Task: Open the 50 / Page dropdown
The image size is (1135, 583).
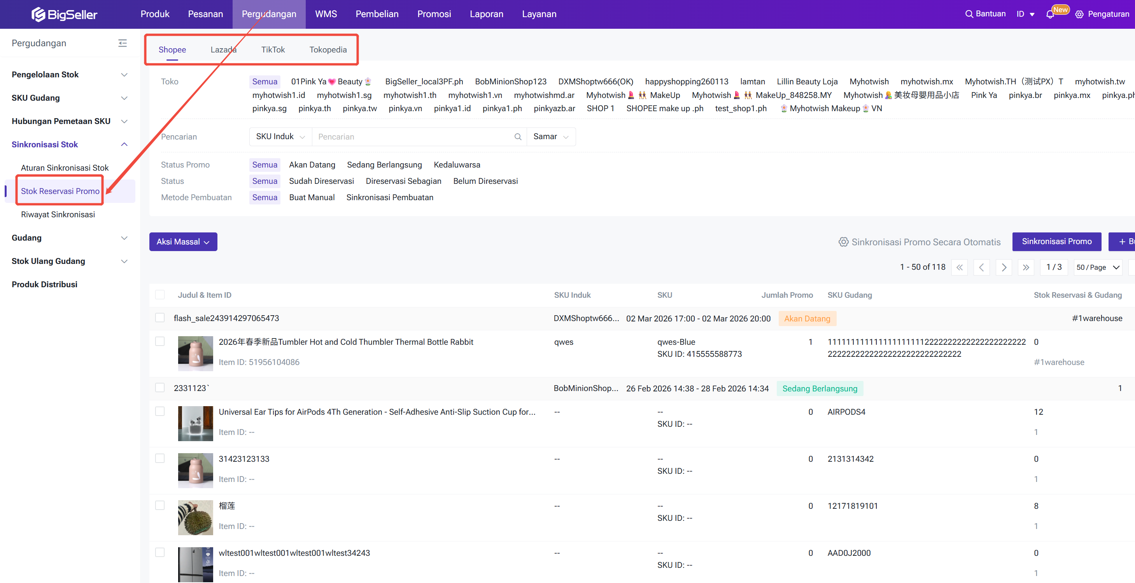Action: coord(1098,267)
